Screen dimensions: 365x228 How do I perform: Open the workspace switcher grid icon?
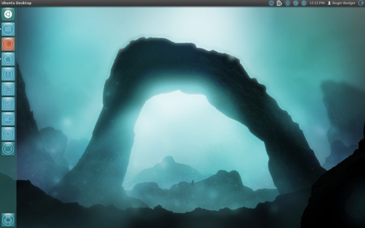[8, 149]
